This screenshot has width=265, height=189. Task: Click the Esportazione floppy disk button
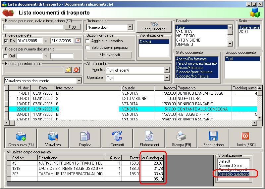pyautogui.click(x=213, y=138)
